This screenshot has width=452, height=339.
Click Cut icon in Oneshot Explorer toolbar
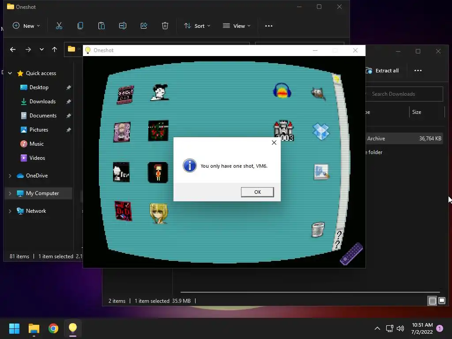tap(59, 26)
